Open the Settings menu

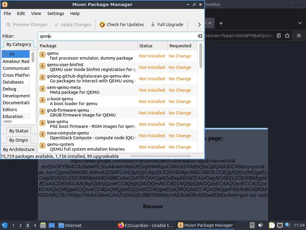click(56, 13)
